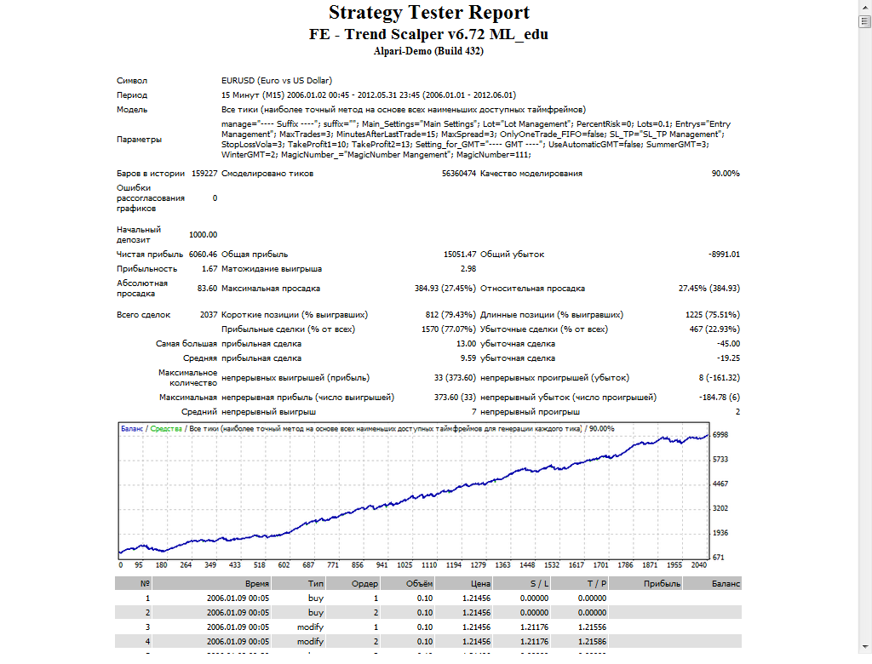Click the net profit value 6060.46

click(203, 255)
